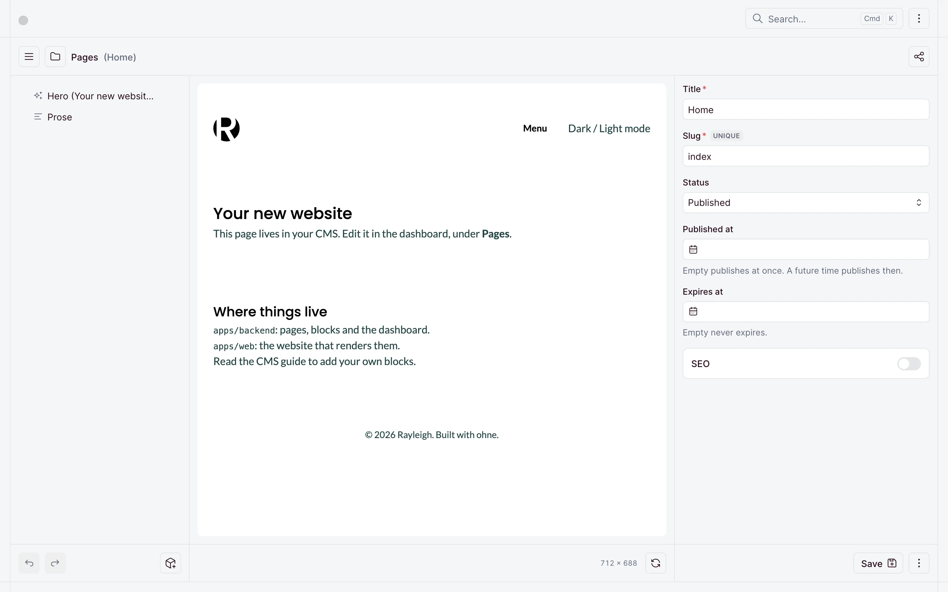Image resolution: width=948 pixels, height=592 pixels.
Task: Click the 'apps/backend' code text
Action: click(245, 331)
